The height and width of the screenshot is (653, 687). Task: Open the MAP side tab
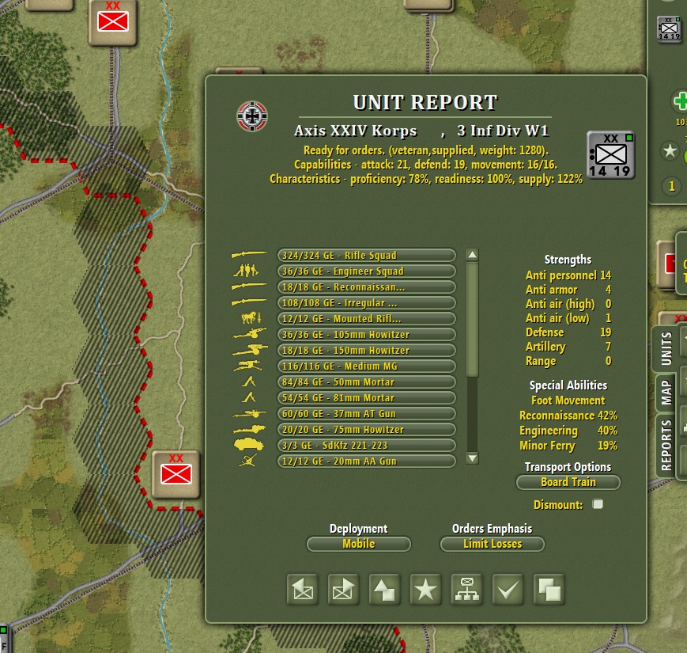[666, 393]
